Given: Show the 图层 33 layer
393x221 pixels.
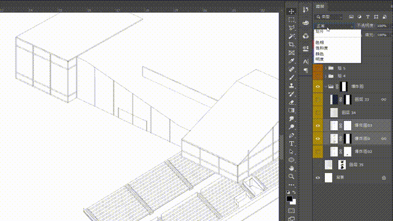Looking at the screenshot, I should click(318, 99).
